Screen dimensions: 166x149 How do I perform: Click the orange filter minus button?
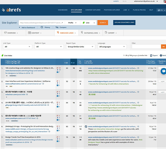click(163, 47)
